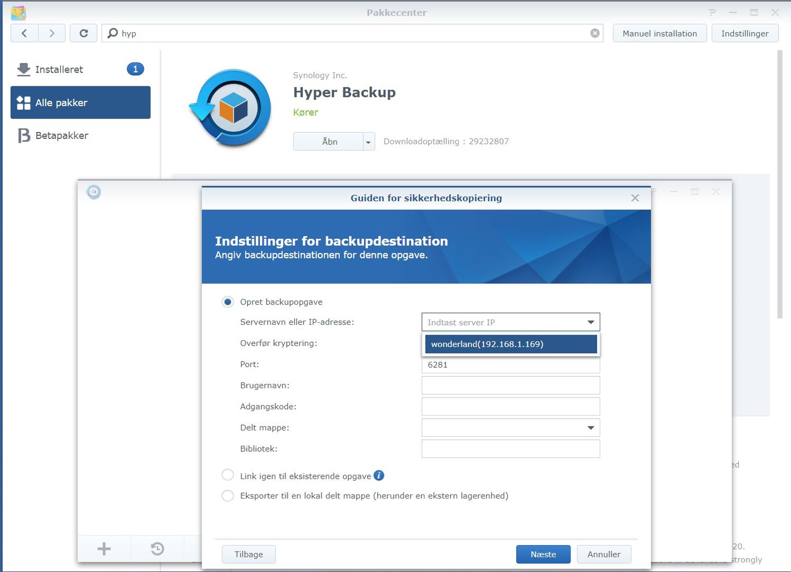The height and width of the screenshot is (572, 791).
Task: Click Åbn to open Hyper Backup
Action: point(328,142)
